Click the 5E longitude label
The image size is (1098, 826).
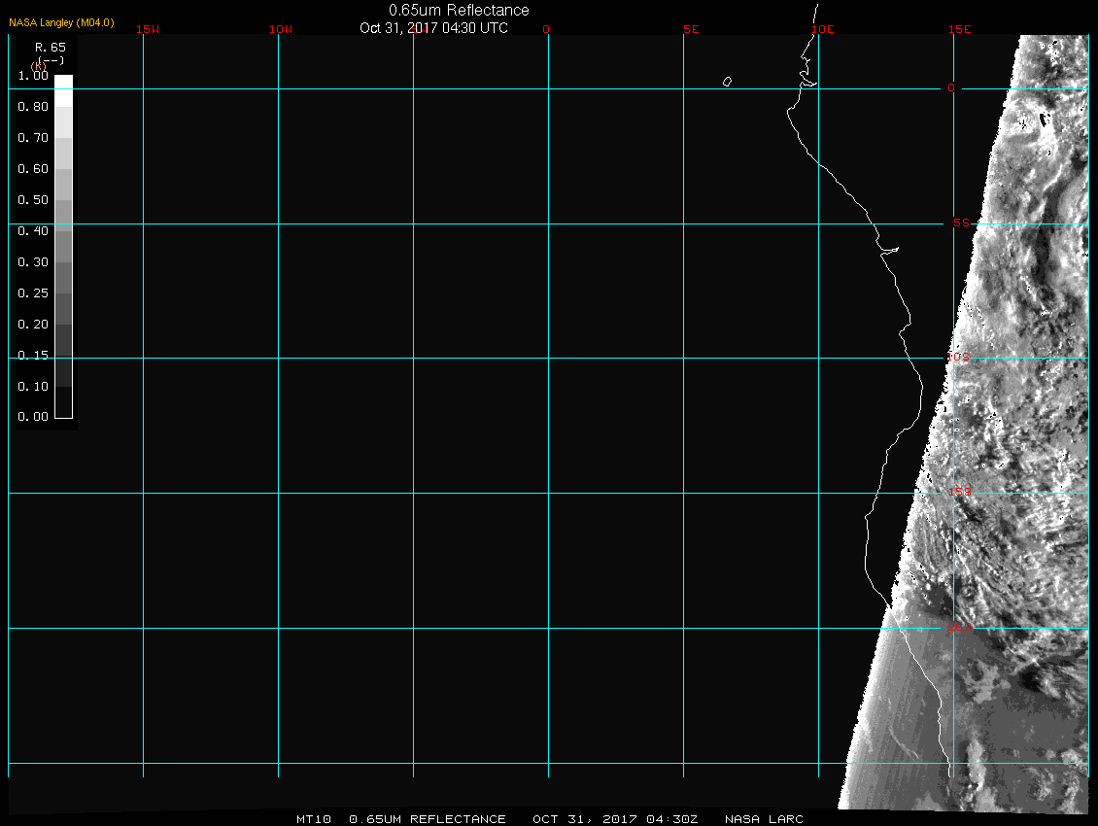(x=691, y=29)
